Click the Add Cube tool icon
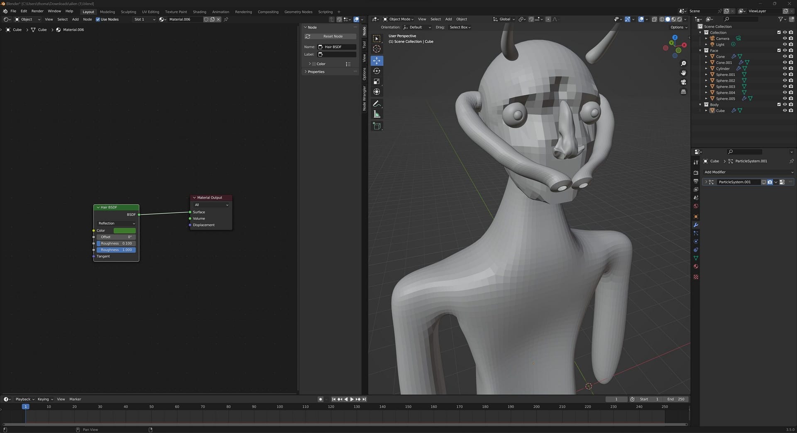The image size is (797, 433). click(376, 126)
